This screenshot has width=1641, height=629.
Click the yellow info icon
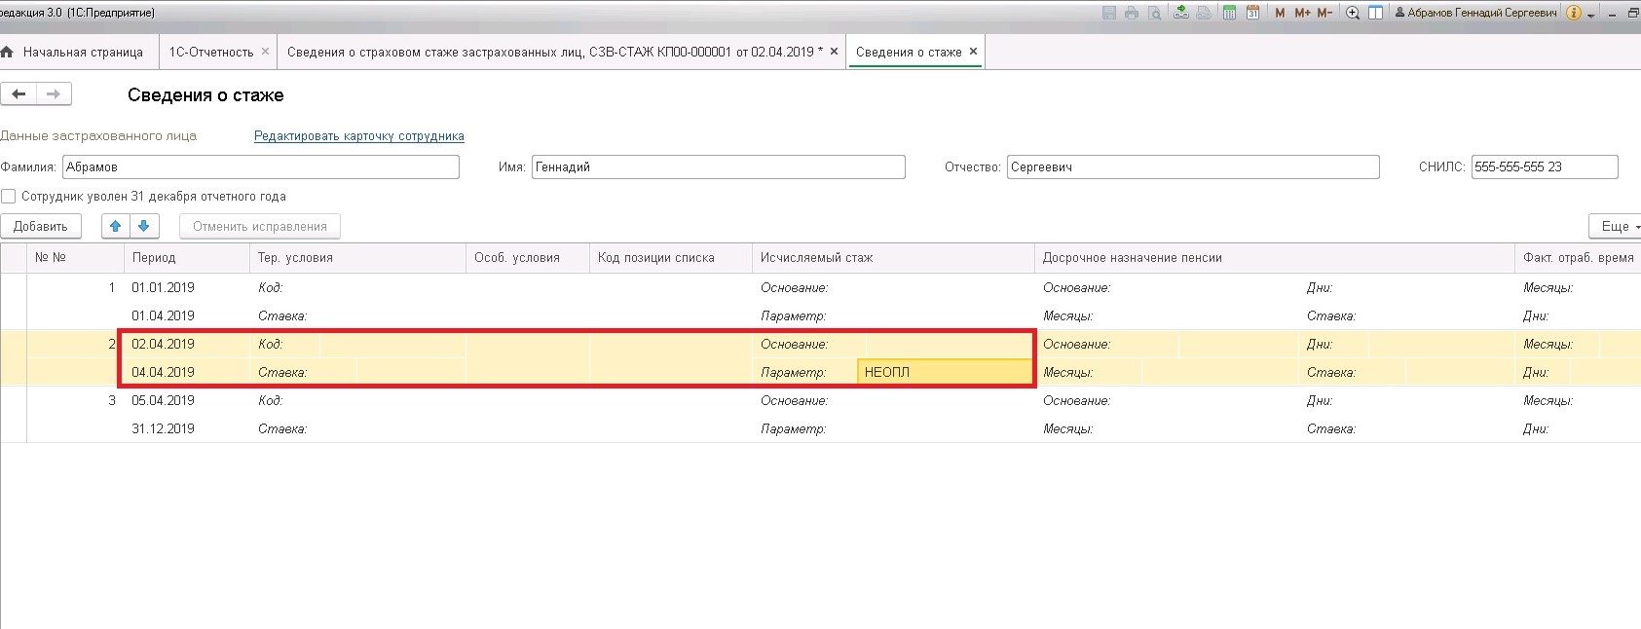[x=1574, y=13]
